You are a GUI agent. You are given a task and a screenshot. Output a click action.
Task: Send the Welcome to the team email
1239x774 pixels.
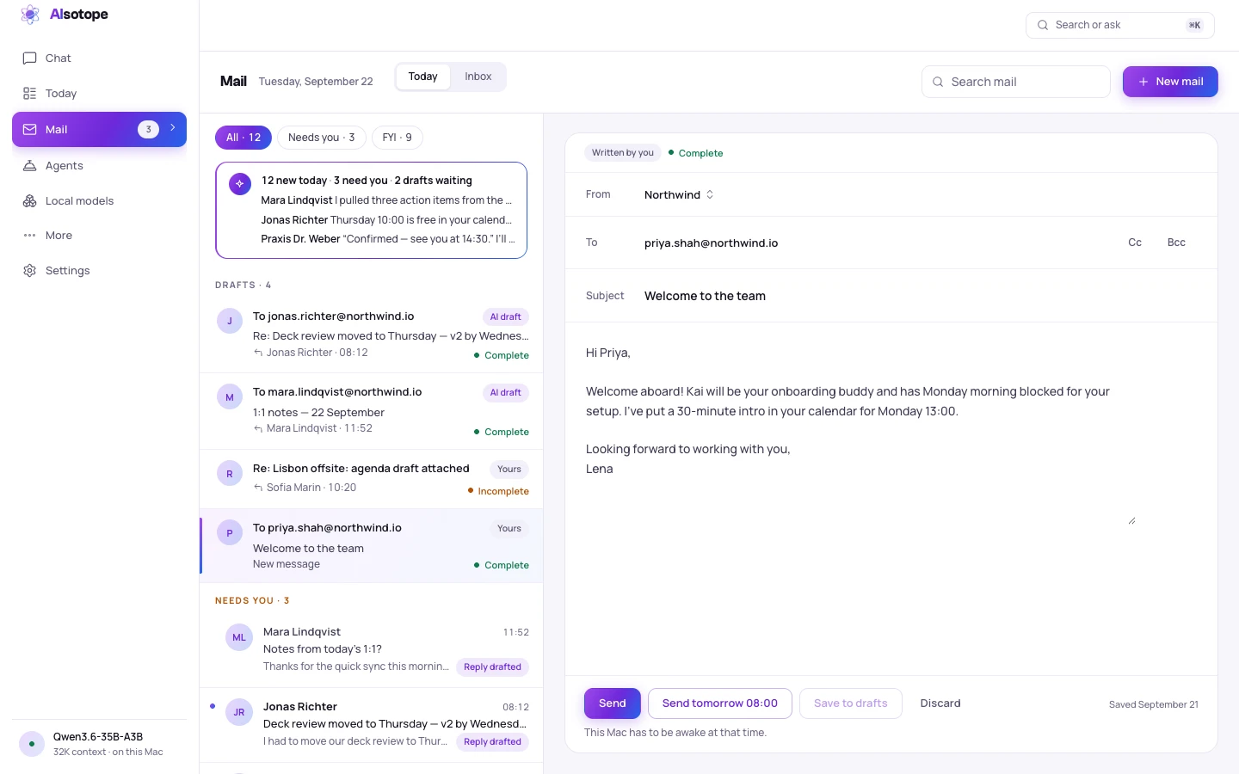coord(613,703)
